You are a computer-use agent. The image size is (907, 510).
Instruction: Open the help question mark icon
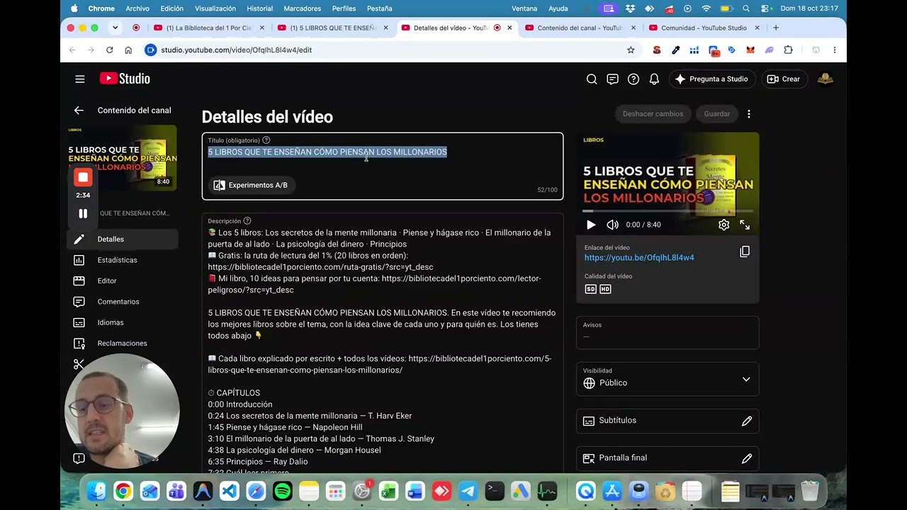tap(633, 79)
